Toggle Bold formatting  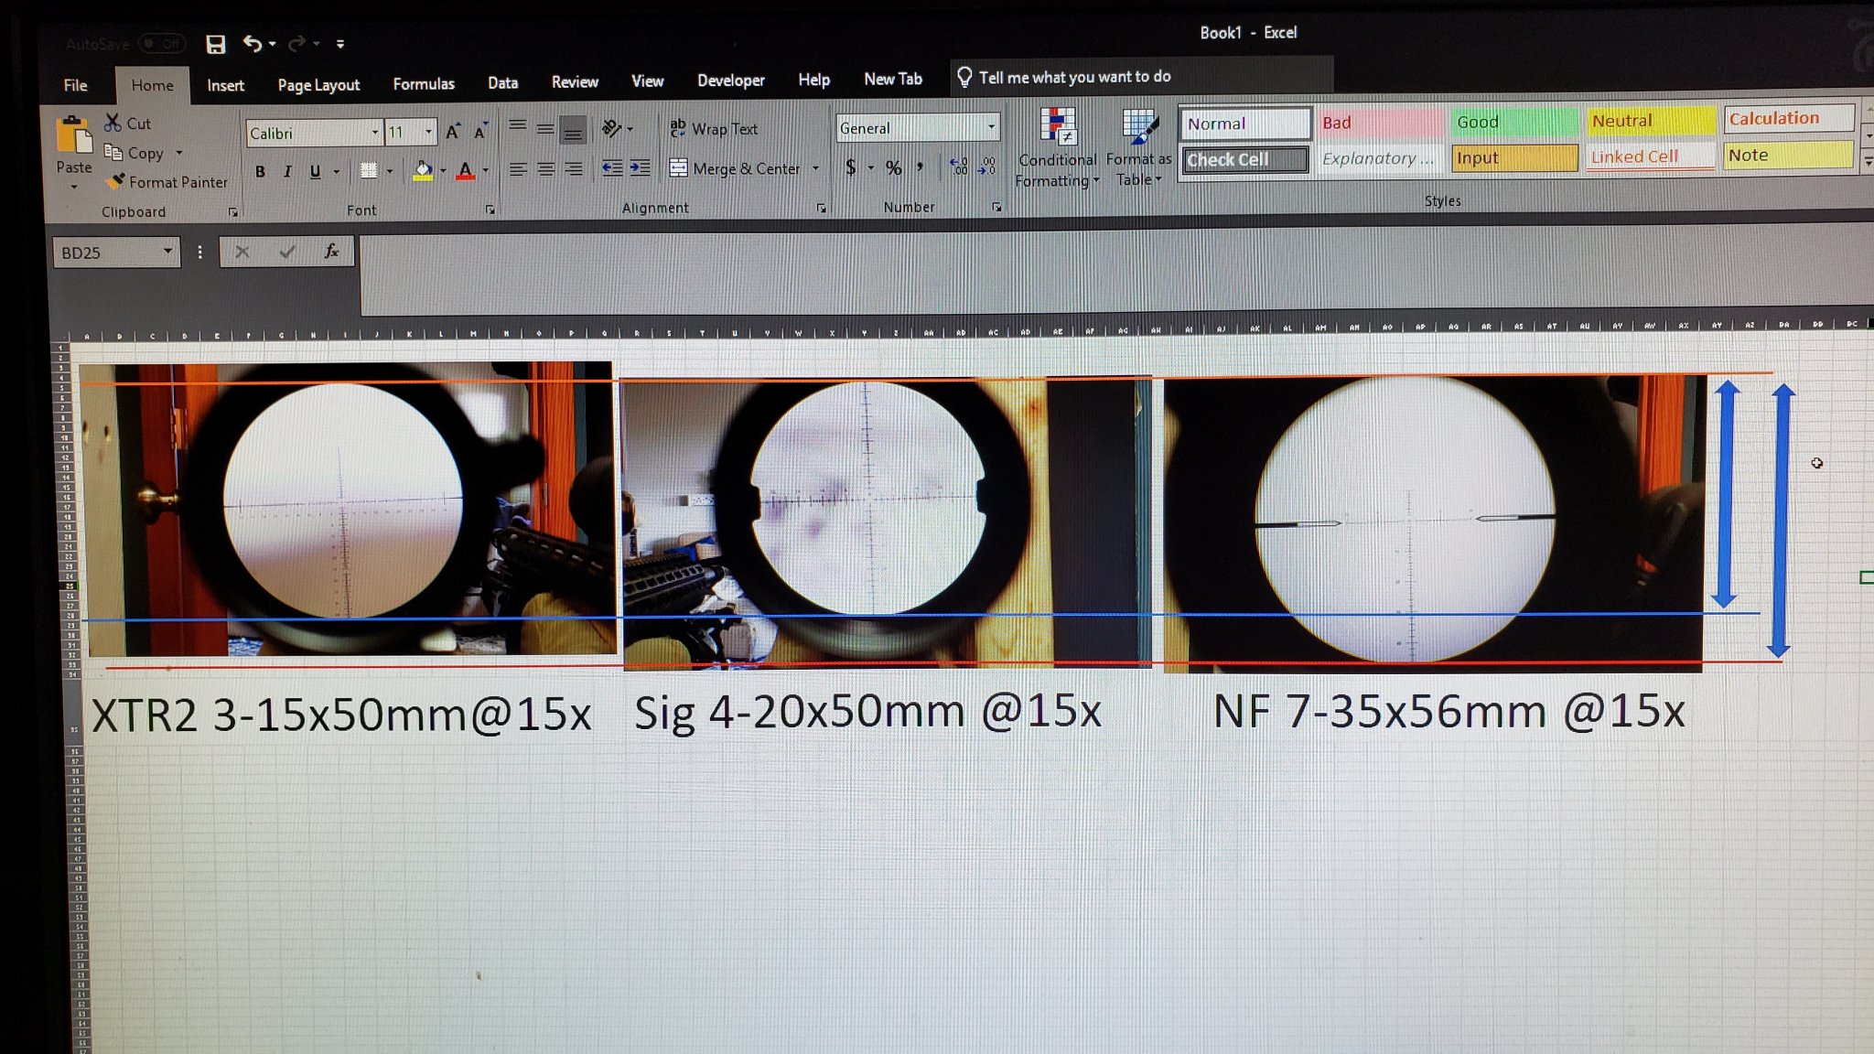[x=261, y=171]
